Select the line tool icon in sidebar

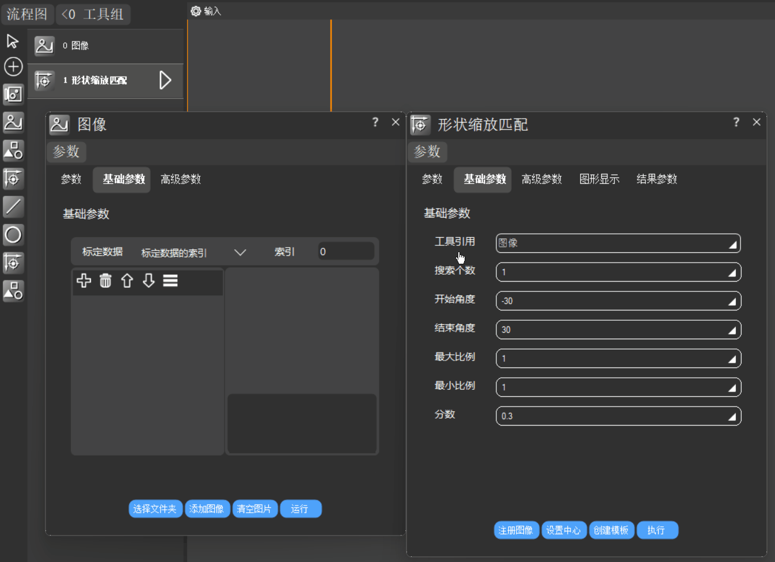coord(13,207)
